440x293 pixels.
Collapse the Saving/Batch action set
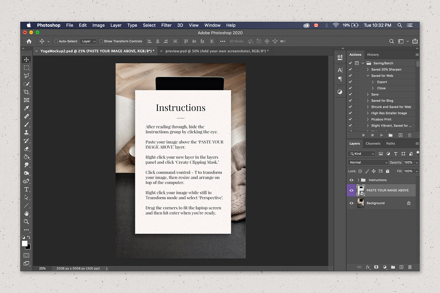coord(363,63)
